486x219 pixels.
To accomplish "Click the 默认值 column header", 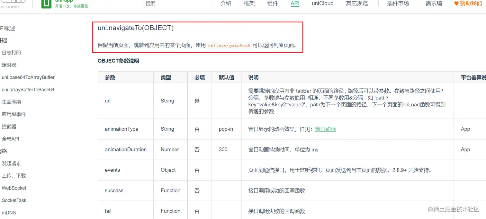I will click(x=227, y=77).
